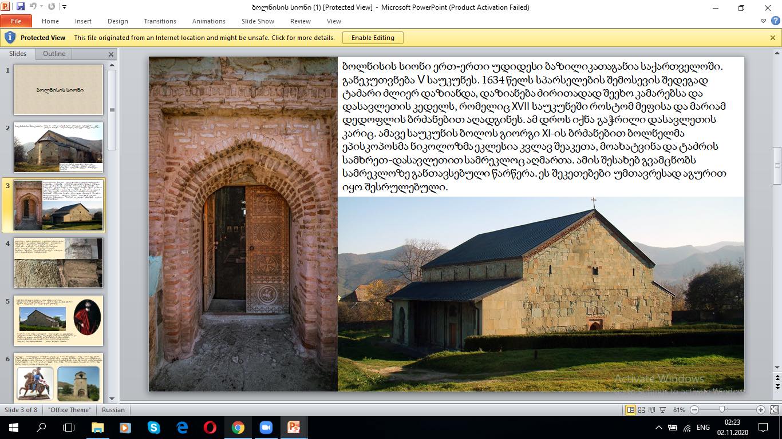Click the zoom slider handle

click(722, 410)
